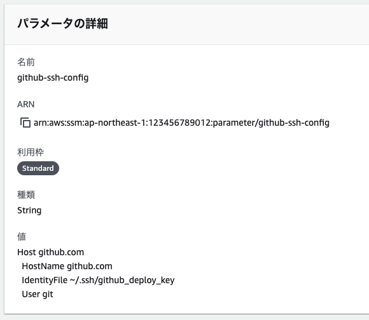The image size is (369, 320).
Task: Click the パラメータの詳細 heading
Action: (62, 23)
